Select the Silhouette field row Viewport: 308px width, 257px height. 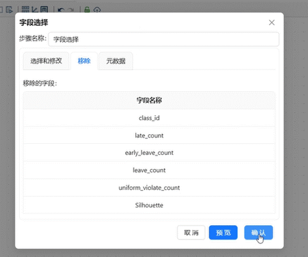point(149,205)
